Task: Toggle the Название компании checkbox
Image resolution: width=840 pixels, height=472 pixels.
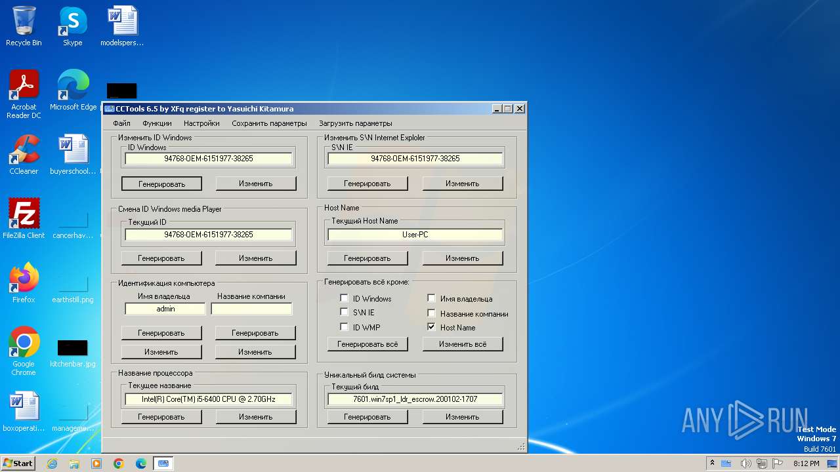Action: point(431,313)
